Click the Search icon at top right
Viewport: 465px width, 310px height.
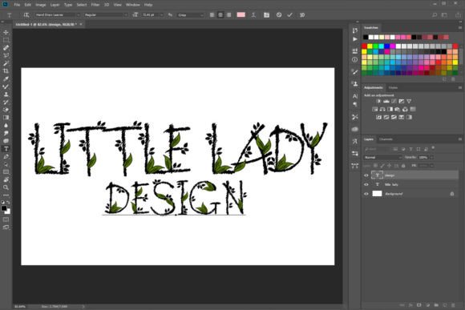pos(435,14)
